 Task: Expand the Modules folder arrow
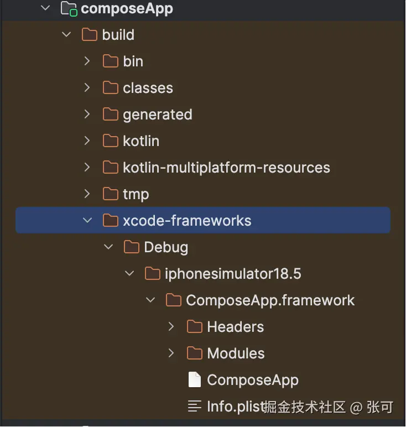pyautogui.click(x=171, y=353)
